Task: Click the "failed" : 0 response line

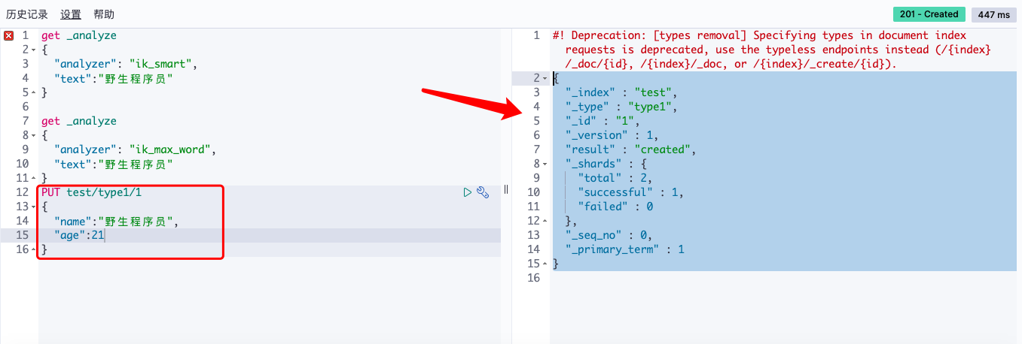Action: [x=615, y=207]
